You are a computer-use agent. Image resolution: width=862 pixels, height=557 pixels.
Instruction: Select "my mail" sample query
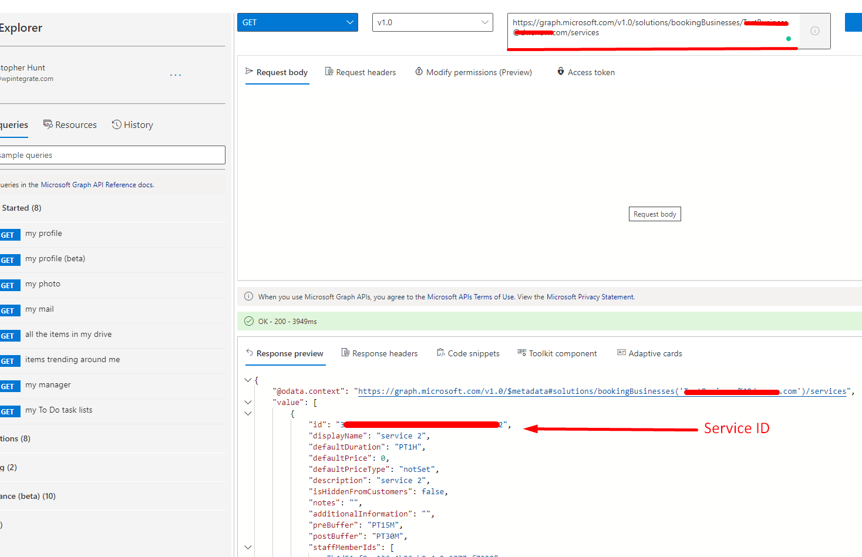tap(112, 310)
